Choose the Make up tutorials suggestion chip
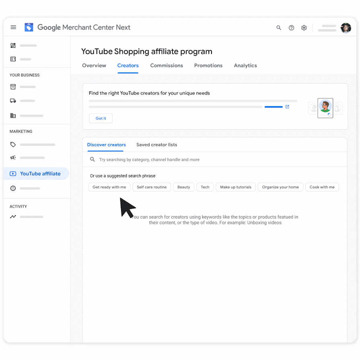 (236, 187)
